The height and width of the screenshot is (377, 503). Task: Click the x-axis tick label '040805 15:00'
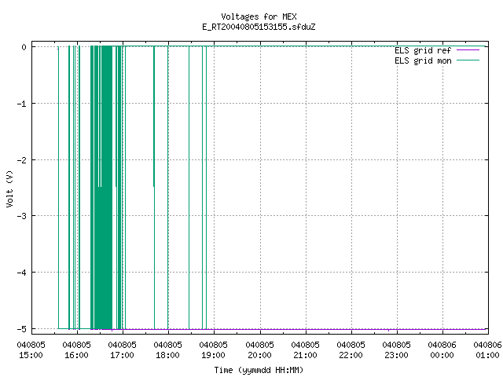click(x=31, y=350)
